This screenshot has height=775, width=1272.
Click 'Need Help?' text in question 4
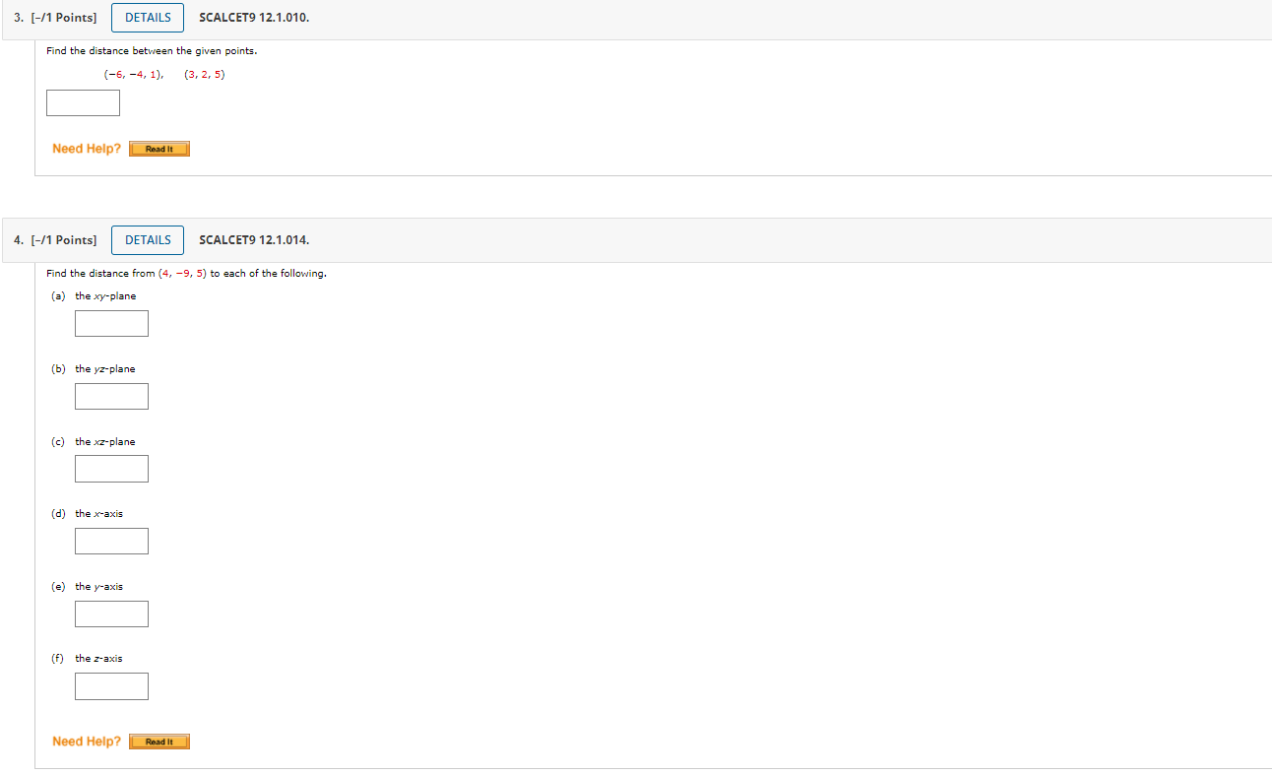click(x=87, y=742)
